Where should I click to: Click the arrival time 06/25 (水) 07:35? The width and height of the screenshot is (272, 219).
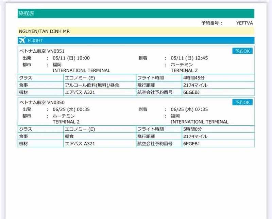tap(189, 109)
